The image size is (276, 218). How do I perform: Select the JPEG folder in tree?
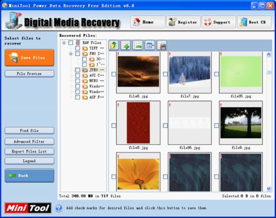pos(96,70)
